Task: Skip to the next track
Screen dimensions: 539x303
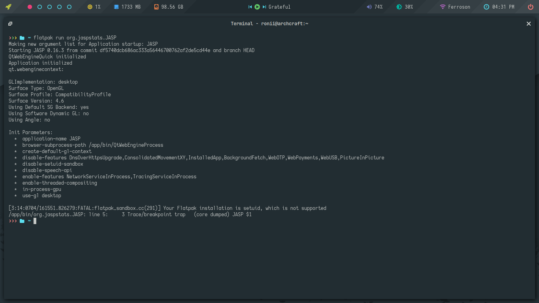Action: [x=264, y=6]
